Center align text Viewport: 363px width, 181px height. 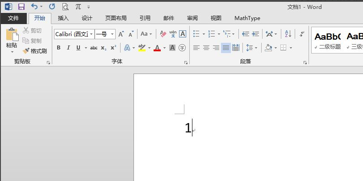(206, 48)
